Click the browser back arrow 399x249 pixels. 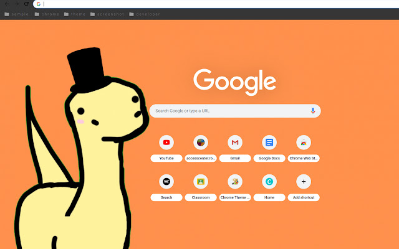7,4
